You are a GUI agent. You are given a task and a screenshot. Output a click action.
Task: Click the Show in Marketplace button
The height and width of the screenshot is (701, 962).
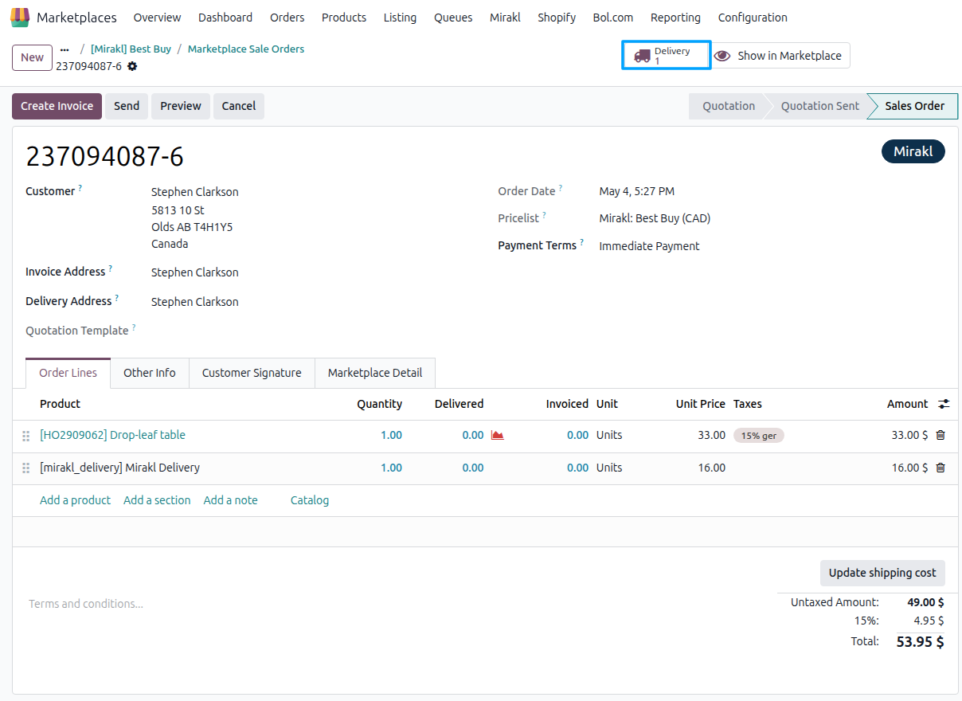pos(780,56)
